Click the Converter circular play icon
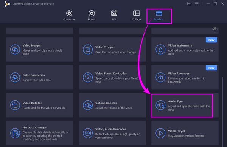227x147 pixels. point(69,13)
